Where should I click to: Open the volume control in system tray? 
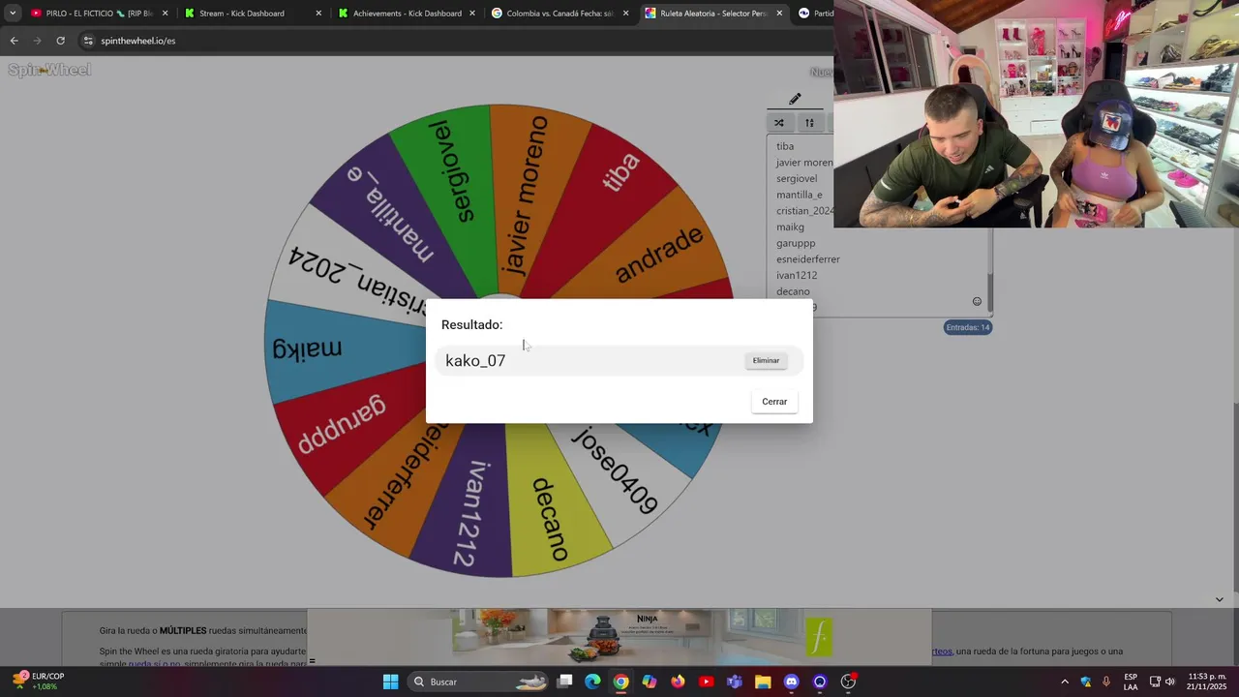click(x=1170, y=682)
